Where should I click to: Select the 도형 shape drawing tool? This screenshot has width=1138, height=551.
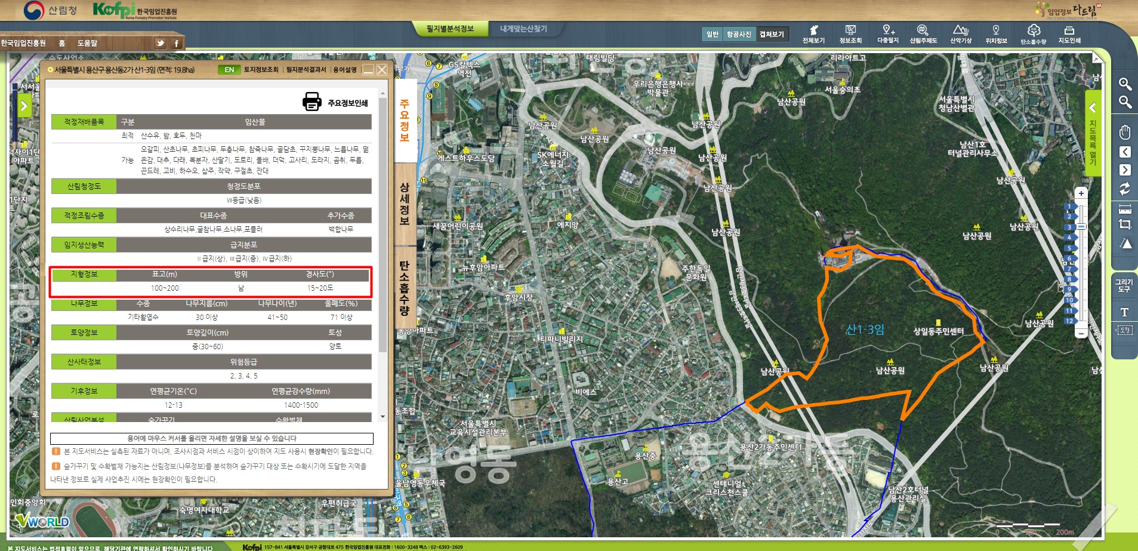click(x=1124, y=330)
